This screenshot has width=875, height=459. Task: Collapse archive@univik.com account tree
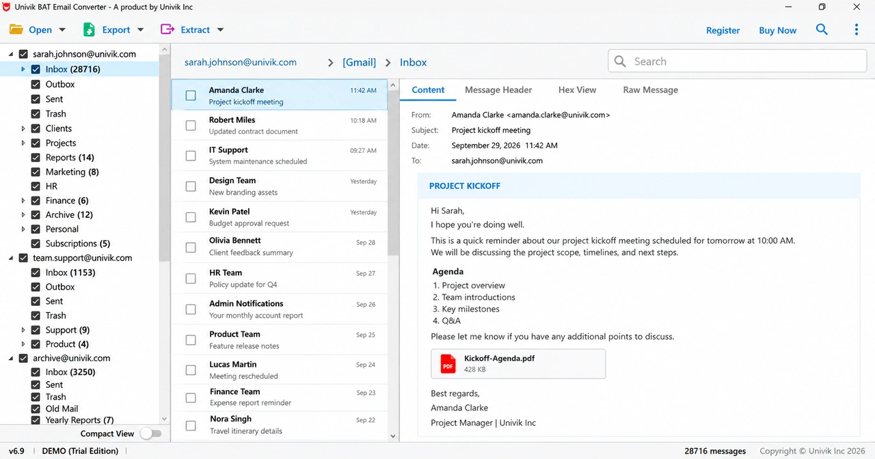tap(10, 358)
